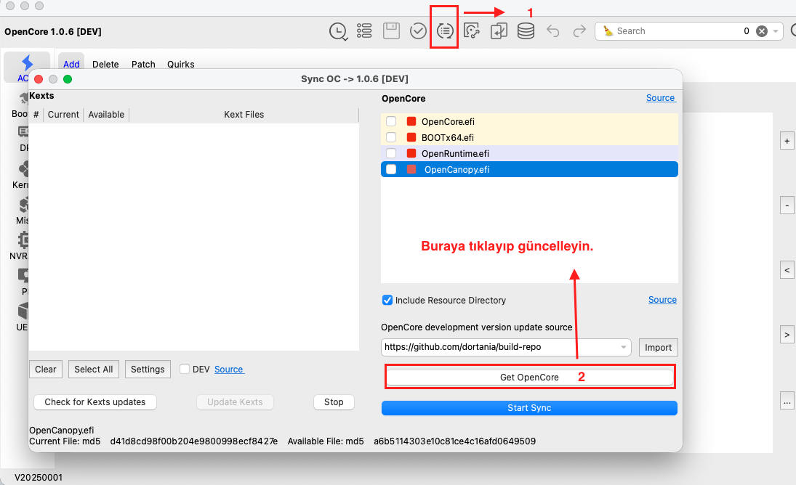The height and width of the screenshot is (485, 796).
Task: Expand the update source URL dropdown
Action: (x=624, y=347)
